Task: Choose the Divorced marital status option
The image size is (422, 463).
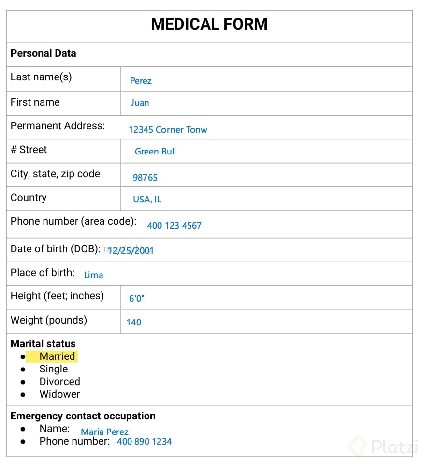Action: pos(59,382)
